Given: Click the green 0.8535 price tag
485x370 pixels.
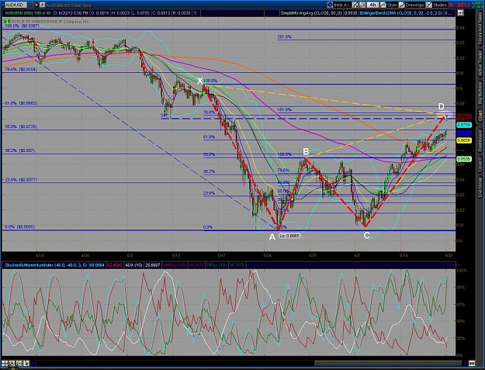Looking at the screenshot, I should pyautogui.click(x=464, y=159).
